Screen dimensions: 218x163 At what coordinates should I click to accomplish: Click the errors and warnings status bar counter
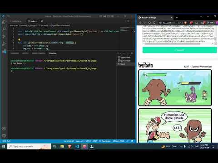[x=7, y=141]
